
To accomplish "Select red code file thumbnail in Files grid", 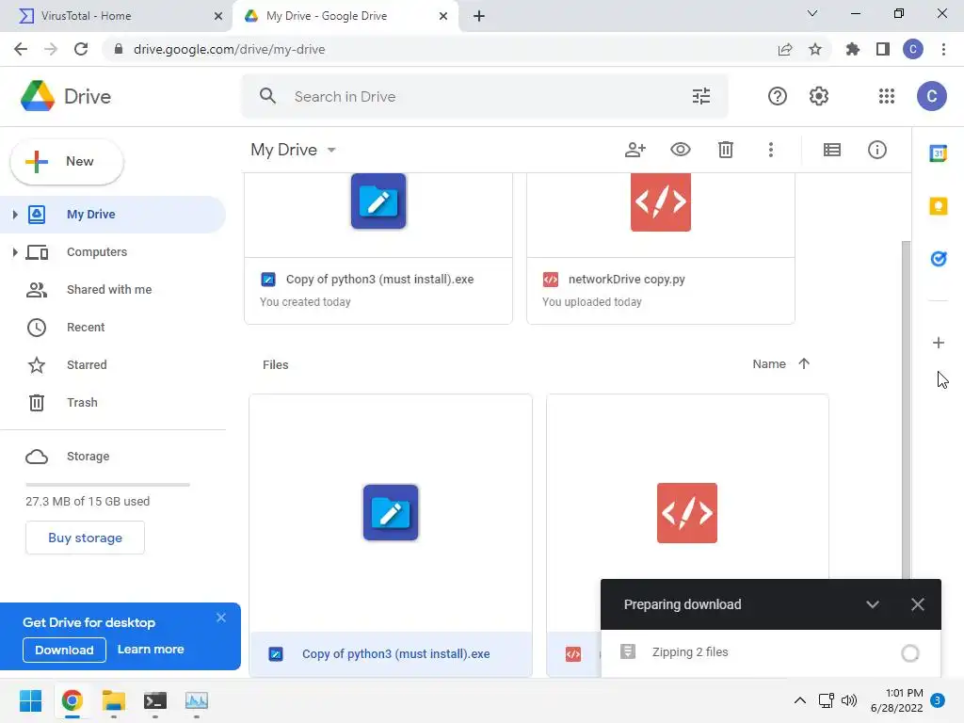I will point(686,513).
